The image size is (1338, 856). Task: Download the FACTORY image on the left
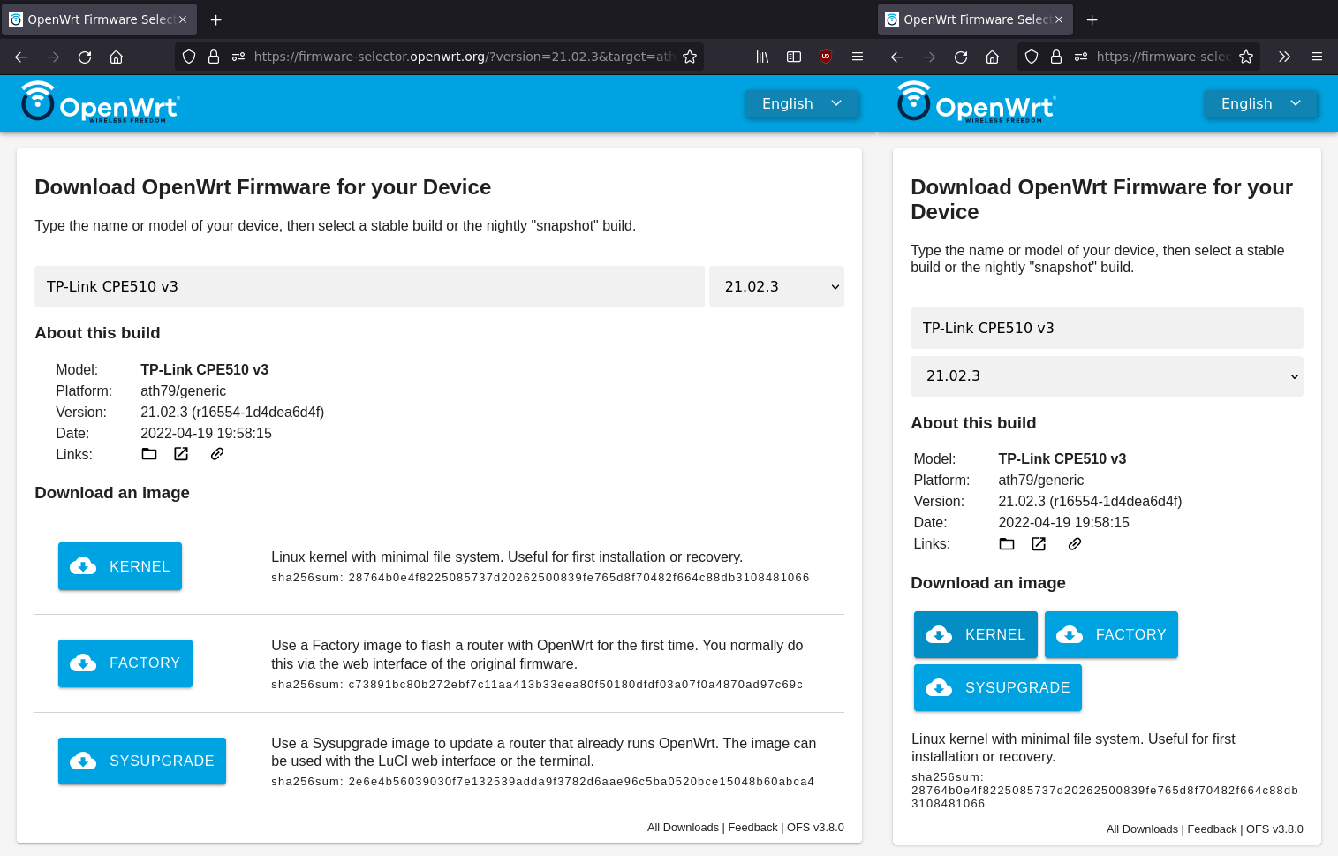point(125,663)
